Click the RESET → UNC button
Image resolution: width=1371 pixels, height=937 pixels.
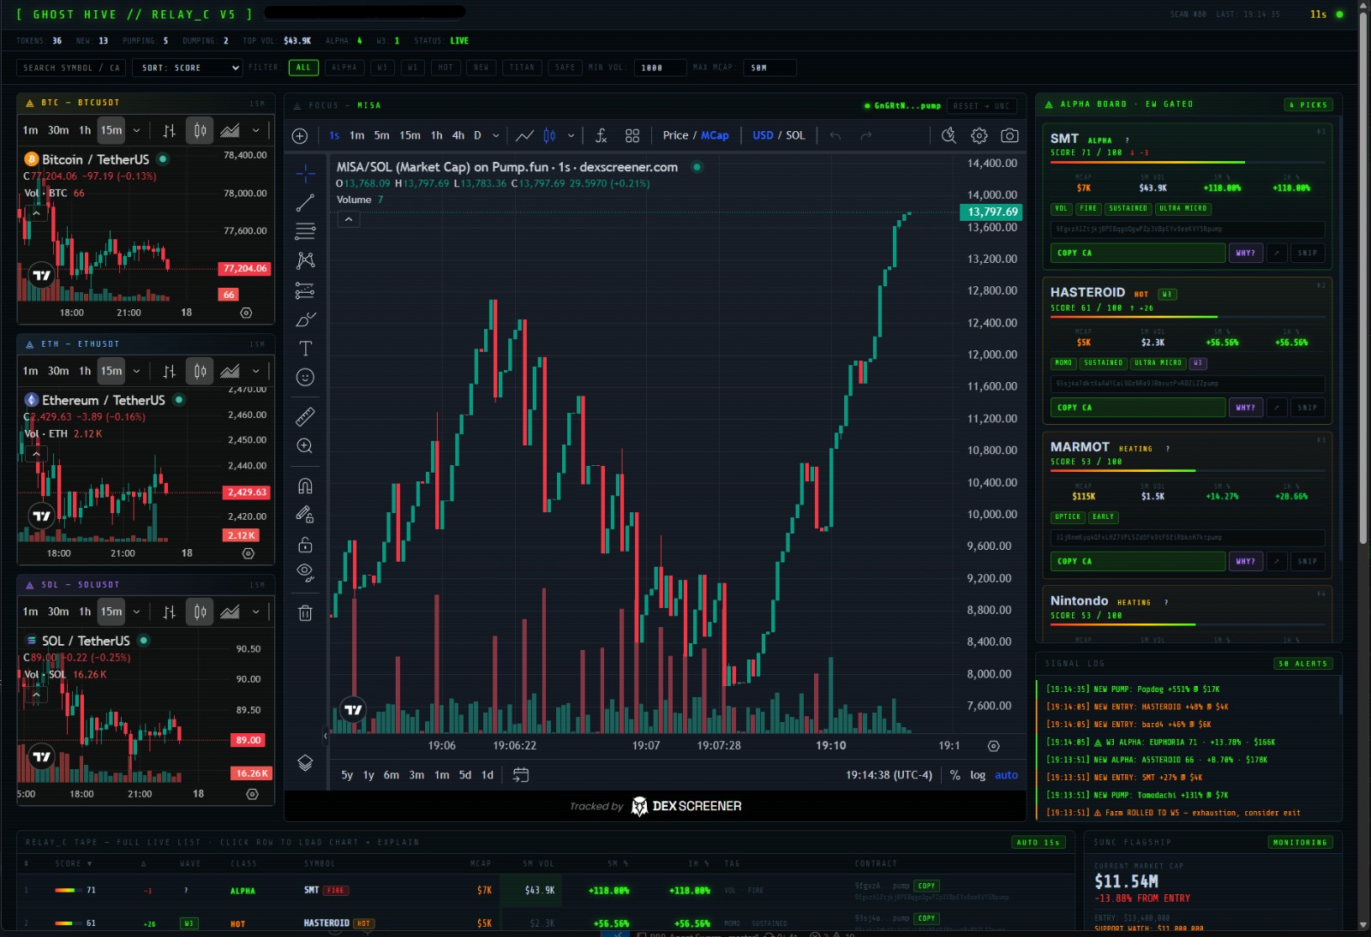click(982, 106)
